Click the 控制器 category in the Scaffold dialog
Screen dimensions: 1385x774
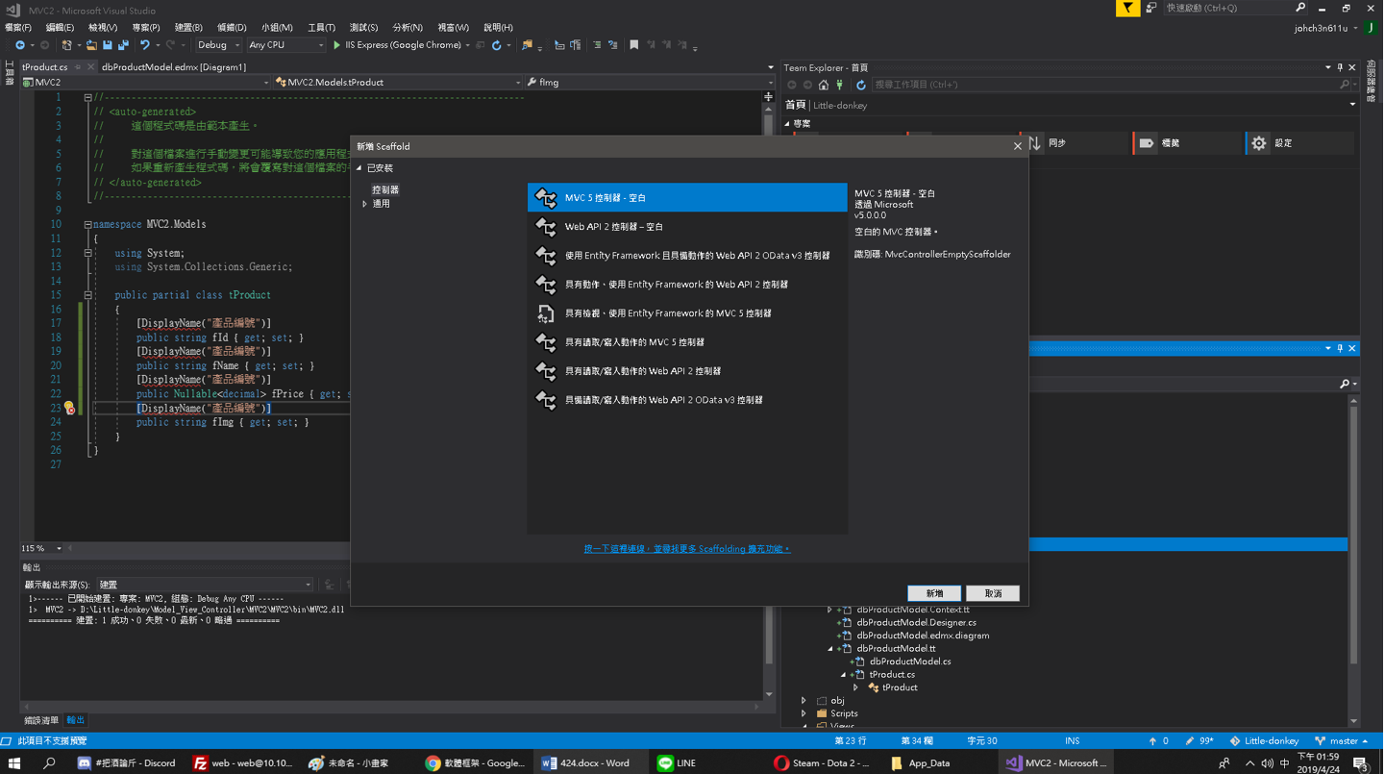pyautogui.click(x=385, y=190)
